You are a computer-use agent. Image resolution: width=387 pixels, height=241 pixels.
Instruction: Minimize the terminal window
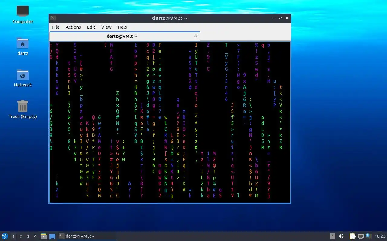pyautogui.click(x=274, y=18)
